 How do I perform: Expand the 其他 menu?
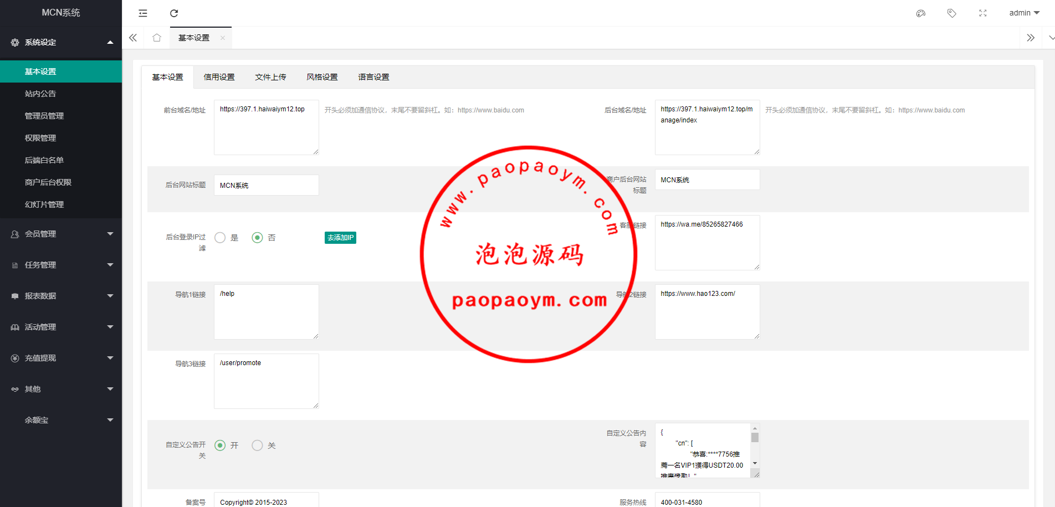110,389
